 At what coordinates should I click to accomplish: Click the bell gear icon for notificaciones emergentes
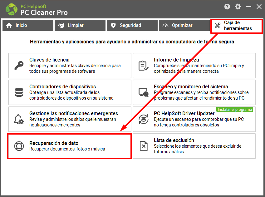(19, 119)
